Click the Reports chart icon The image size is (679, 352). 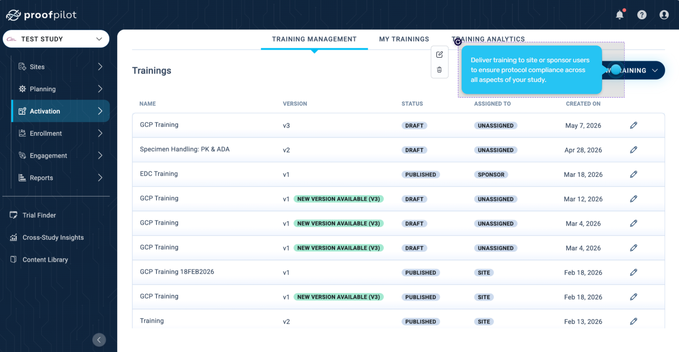click(x=22, y=177)
